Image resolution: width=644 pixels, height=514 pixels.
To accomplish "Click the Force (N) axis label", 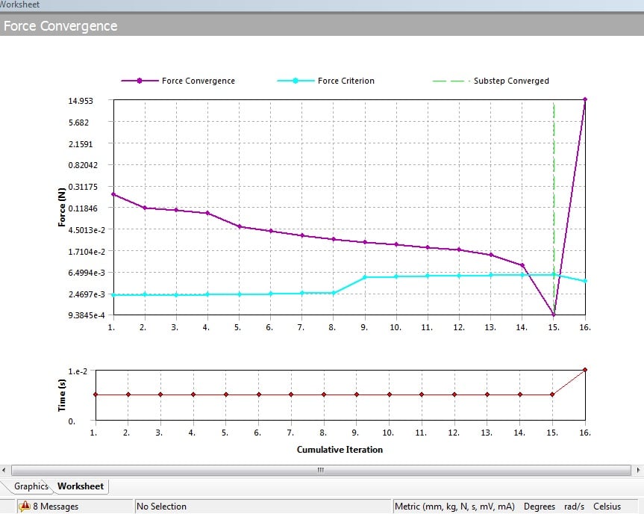I will pyautogui.click(x=62, y=207).
